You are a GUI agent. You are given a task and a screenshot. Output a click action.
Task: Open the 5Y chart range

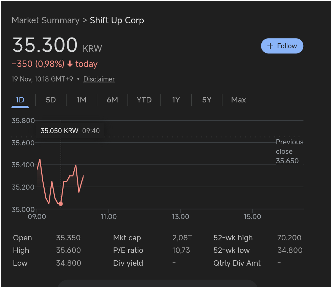207,100
